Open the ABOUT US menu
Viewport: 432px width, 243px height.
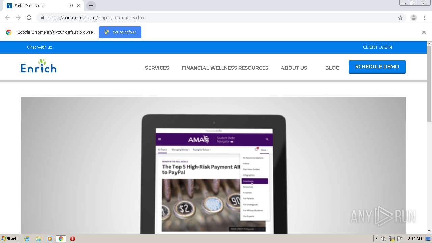(294, 68)
